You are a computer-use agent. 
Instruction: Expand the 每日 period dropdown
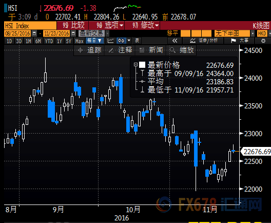tap(94, 41)
